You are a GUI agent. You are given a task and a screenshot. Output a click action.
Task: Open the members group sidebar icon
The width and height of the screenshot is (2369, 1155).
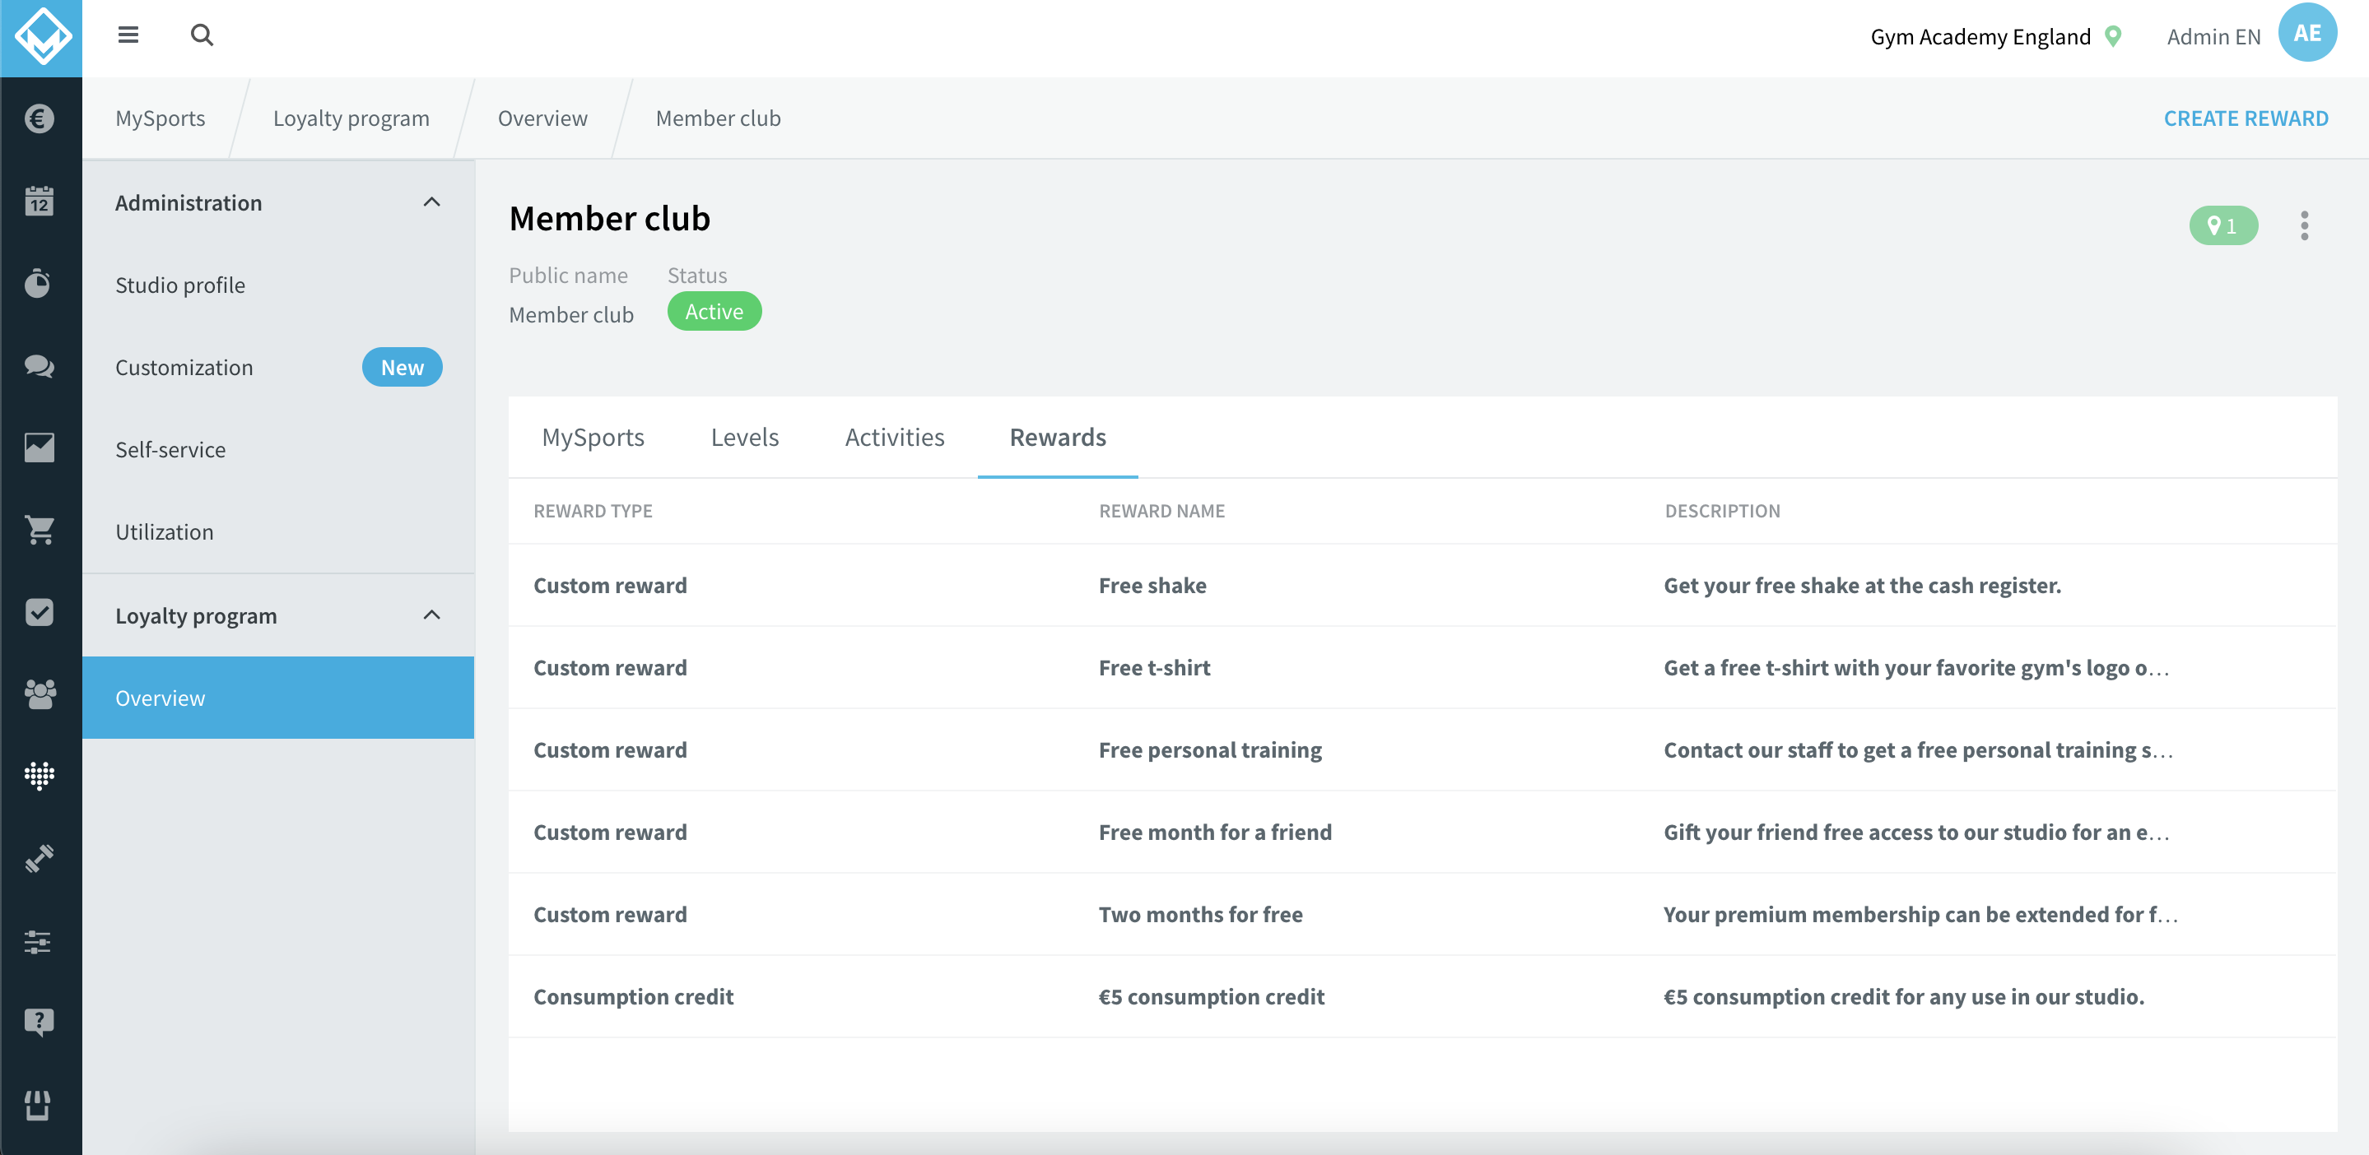tap(40, 693)
